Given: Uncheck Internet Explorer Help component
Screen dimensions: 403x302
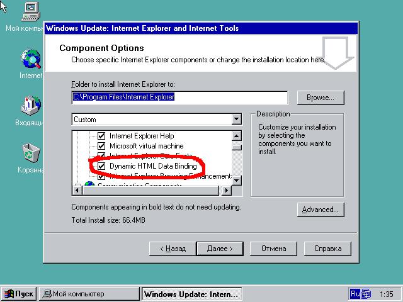Looking at the screenshot, I should click(x=101, y=136).
